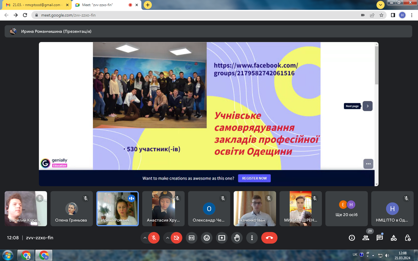Click the REGISTER NOW button
418x261 pixels.
tap(254, 178)
